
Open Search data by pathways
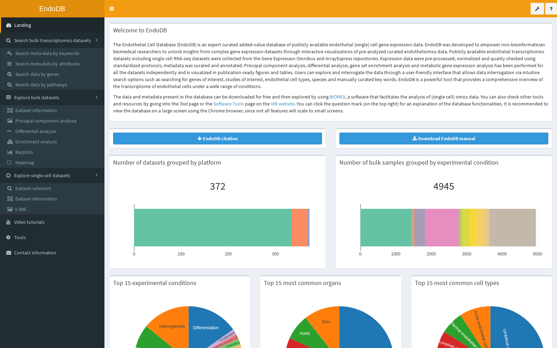(x=52, y=85)
